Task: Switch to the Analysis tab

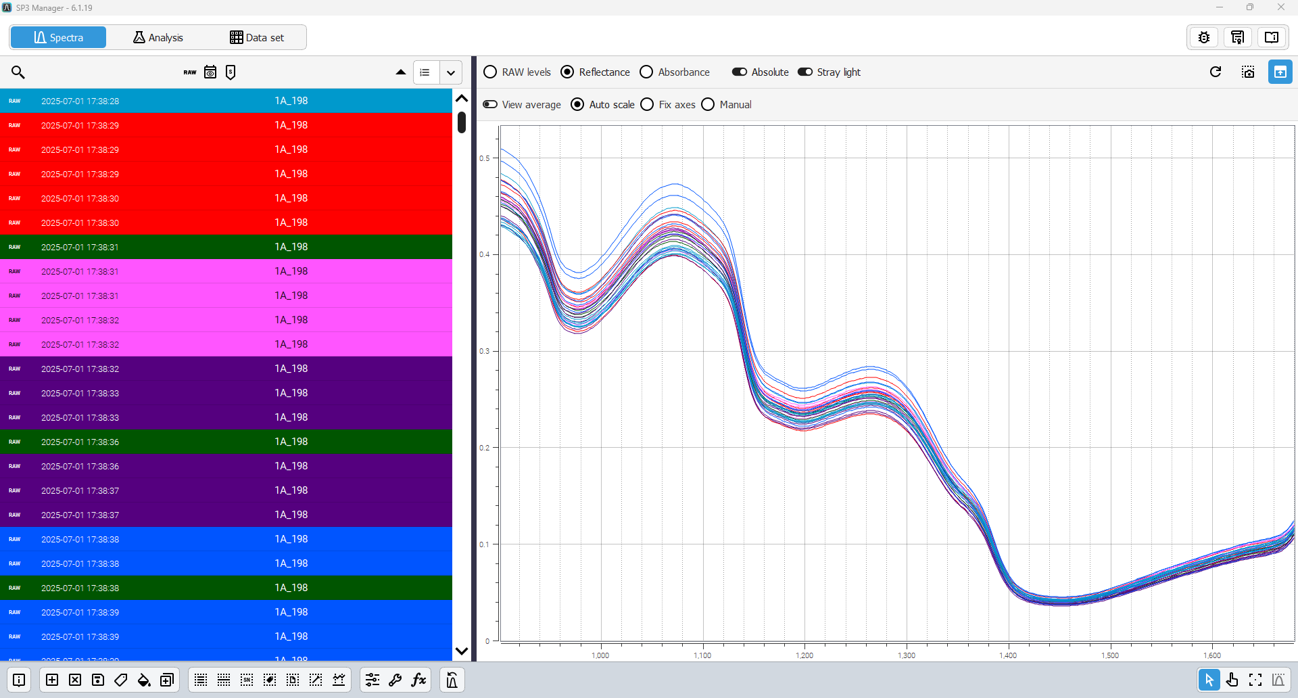Action: 158,37
